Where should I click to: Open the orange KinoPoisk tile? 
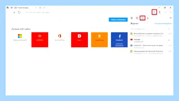tap(99, 40)
